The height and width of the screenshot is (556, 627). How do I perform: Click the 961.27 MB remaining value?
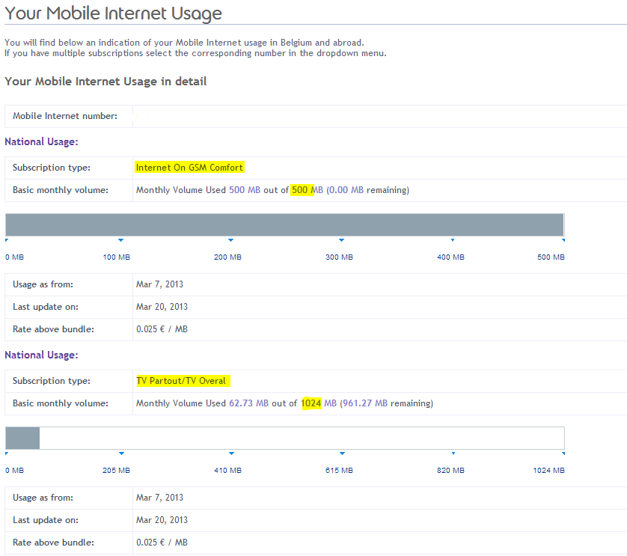tap(365, 403)
